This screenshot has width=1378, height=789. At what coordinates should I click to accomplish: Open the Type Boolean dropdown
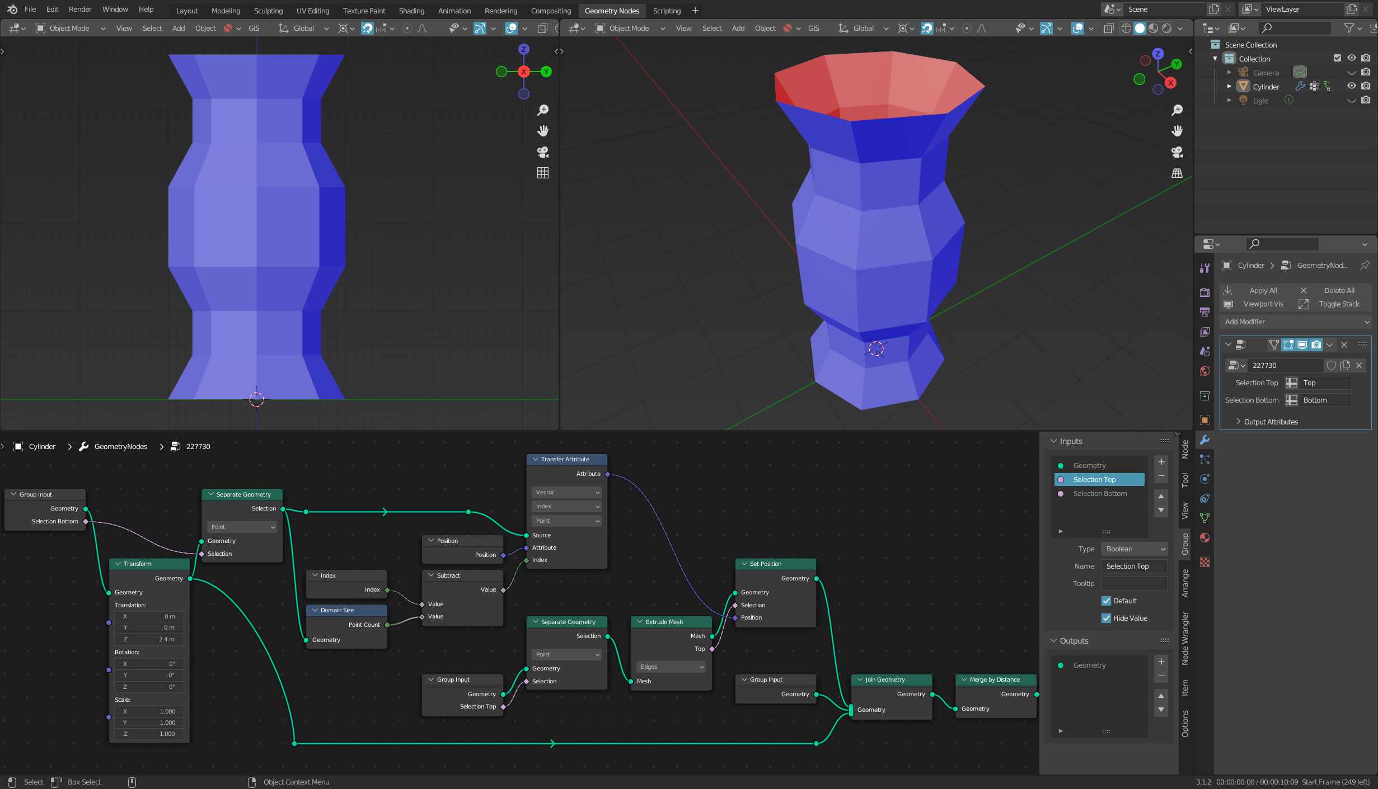[1134, 549]
